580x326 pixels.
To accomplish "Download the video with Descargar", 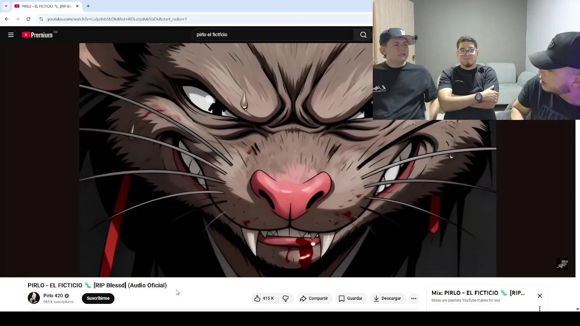I will (387, 298).
